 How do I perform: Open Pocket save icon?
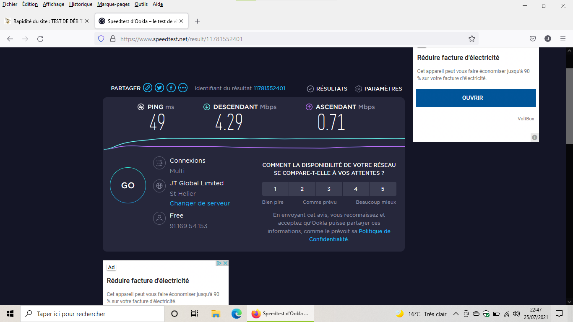(533, 39)
